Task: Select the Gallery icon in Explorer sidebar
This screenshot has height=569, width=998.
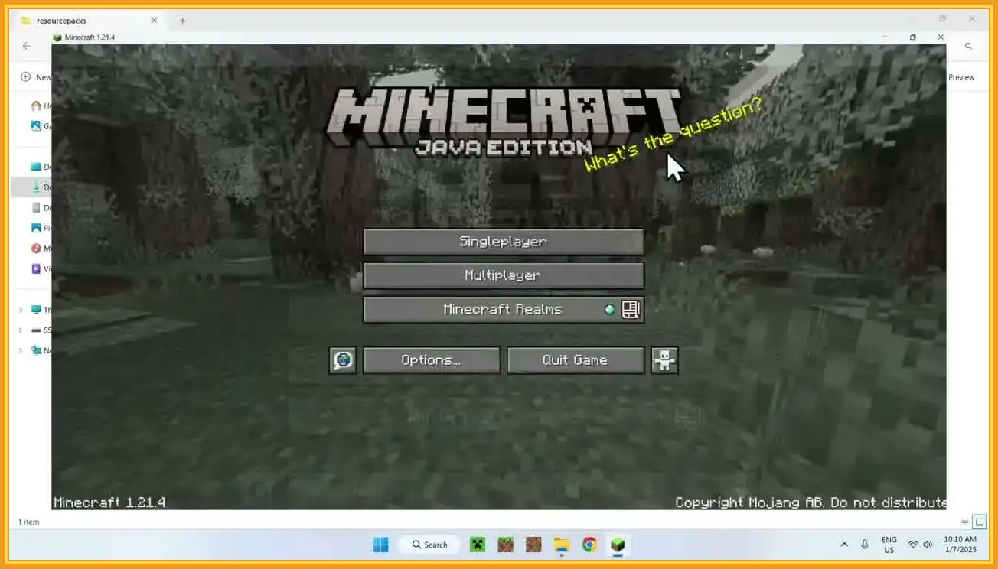Action: tap(36, 126)
